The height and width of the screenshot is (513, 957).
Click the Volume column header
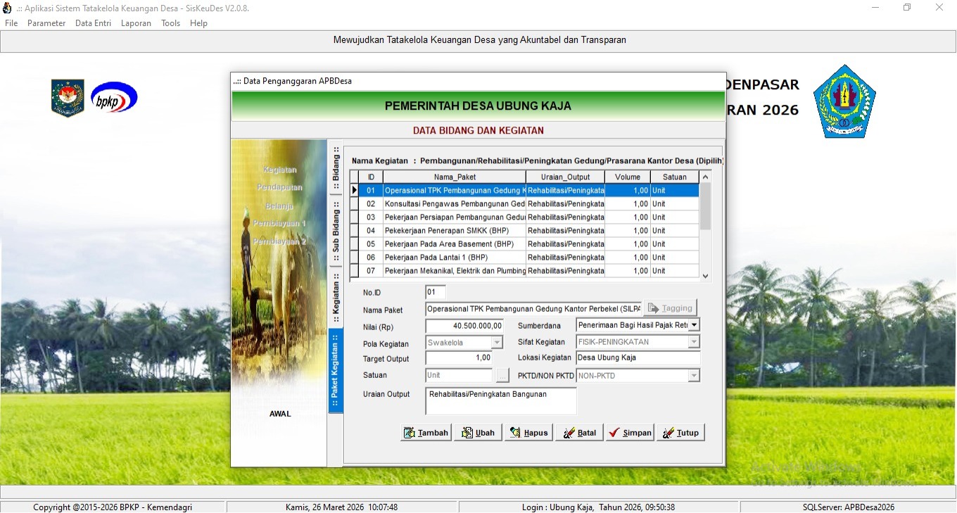pyautogui.click(x=628, y=177)
